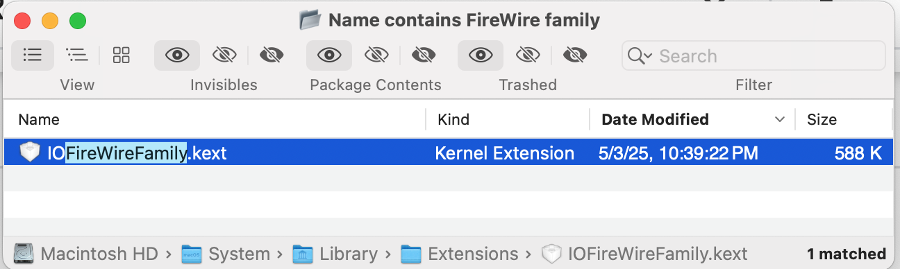Viewport: 900px width, 269px height.
Task: Show only invisible items with the filled Invisibles eye
Action: (x=271, y=55)
